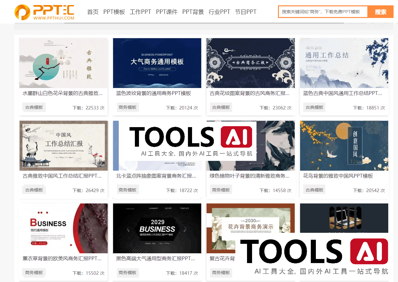
Task: Go to 工作PPT section
Action: [141, 12]
